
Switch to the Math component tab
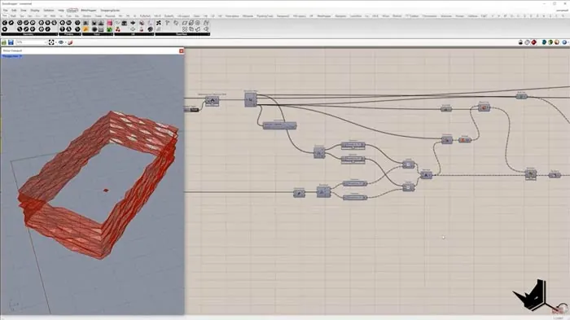pyautogui.click(x=14, y=16)
